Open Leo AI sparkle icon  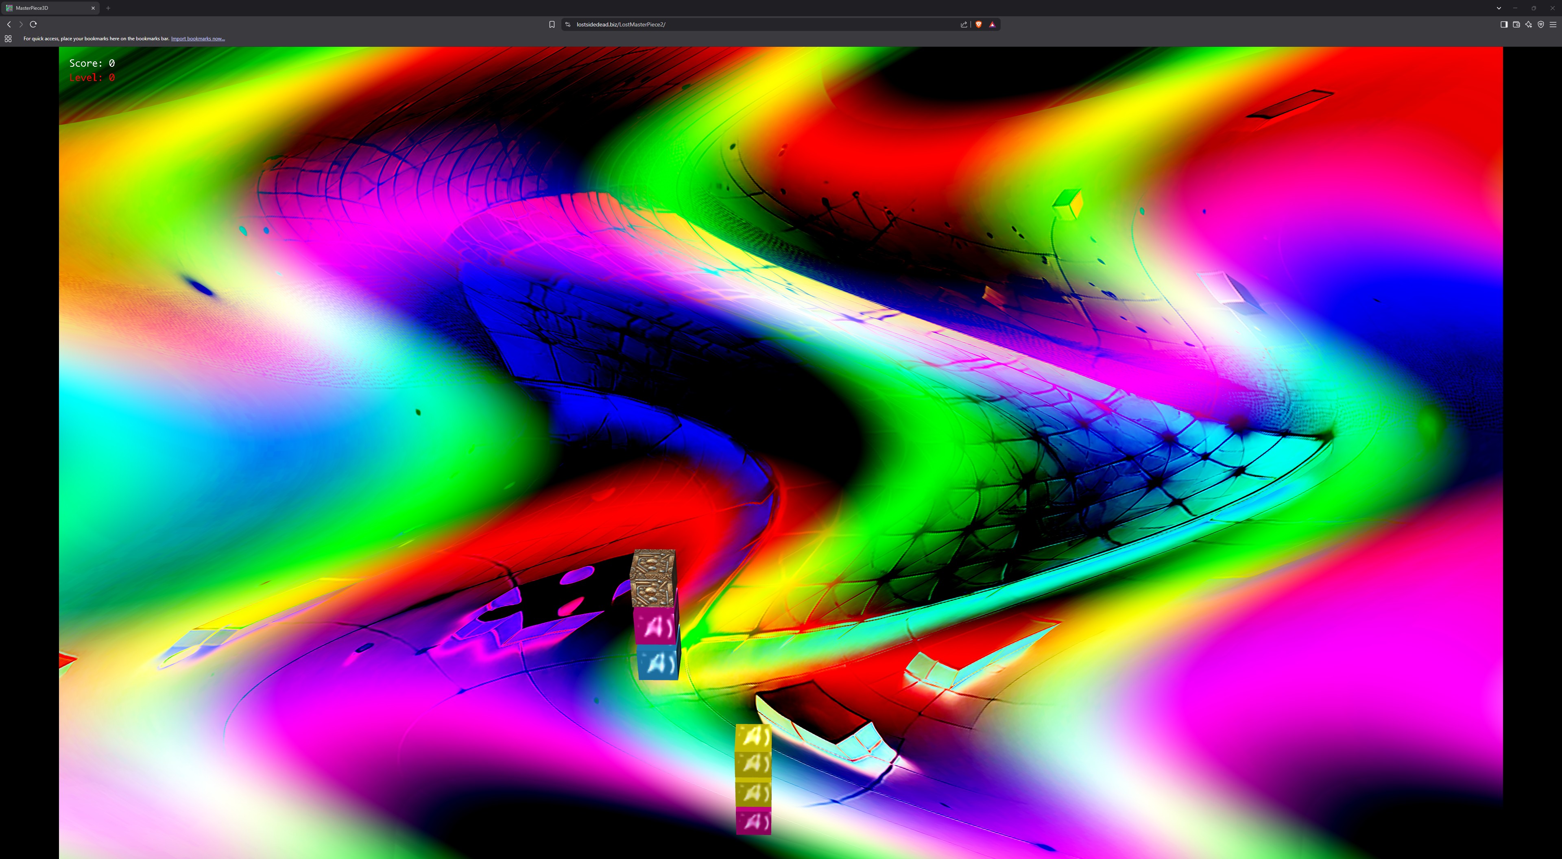click(x=1528, y=24)
